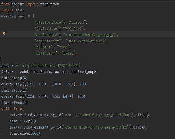Click the 'VOG_AL00' device name string

74,29
